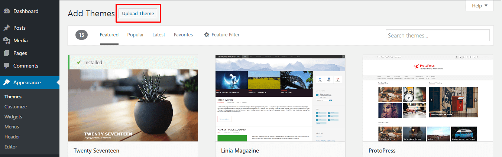Open the Menus submenu link
Image resolution: width=502 pixels, height=157 pixels.
12,127
